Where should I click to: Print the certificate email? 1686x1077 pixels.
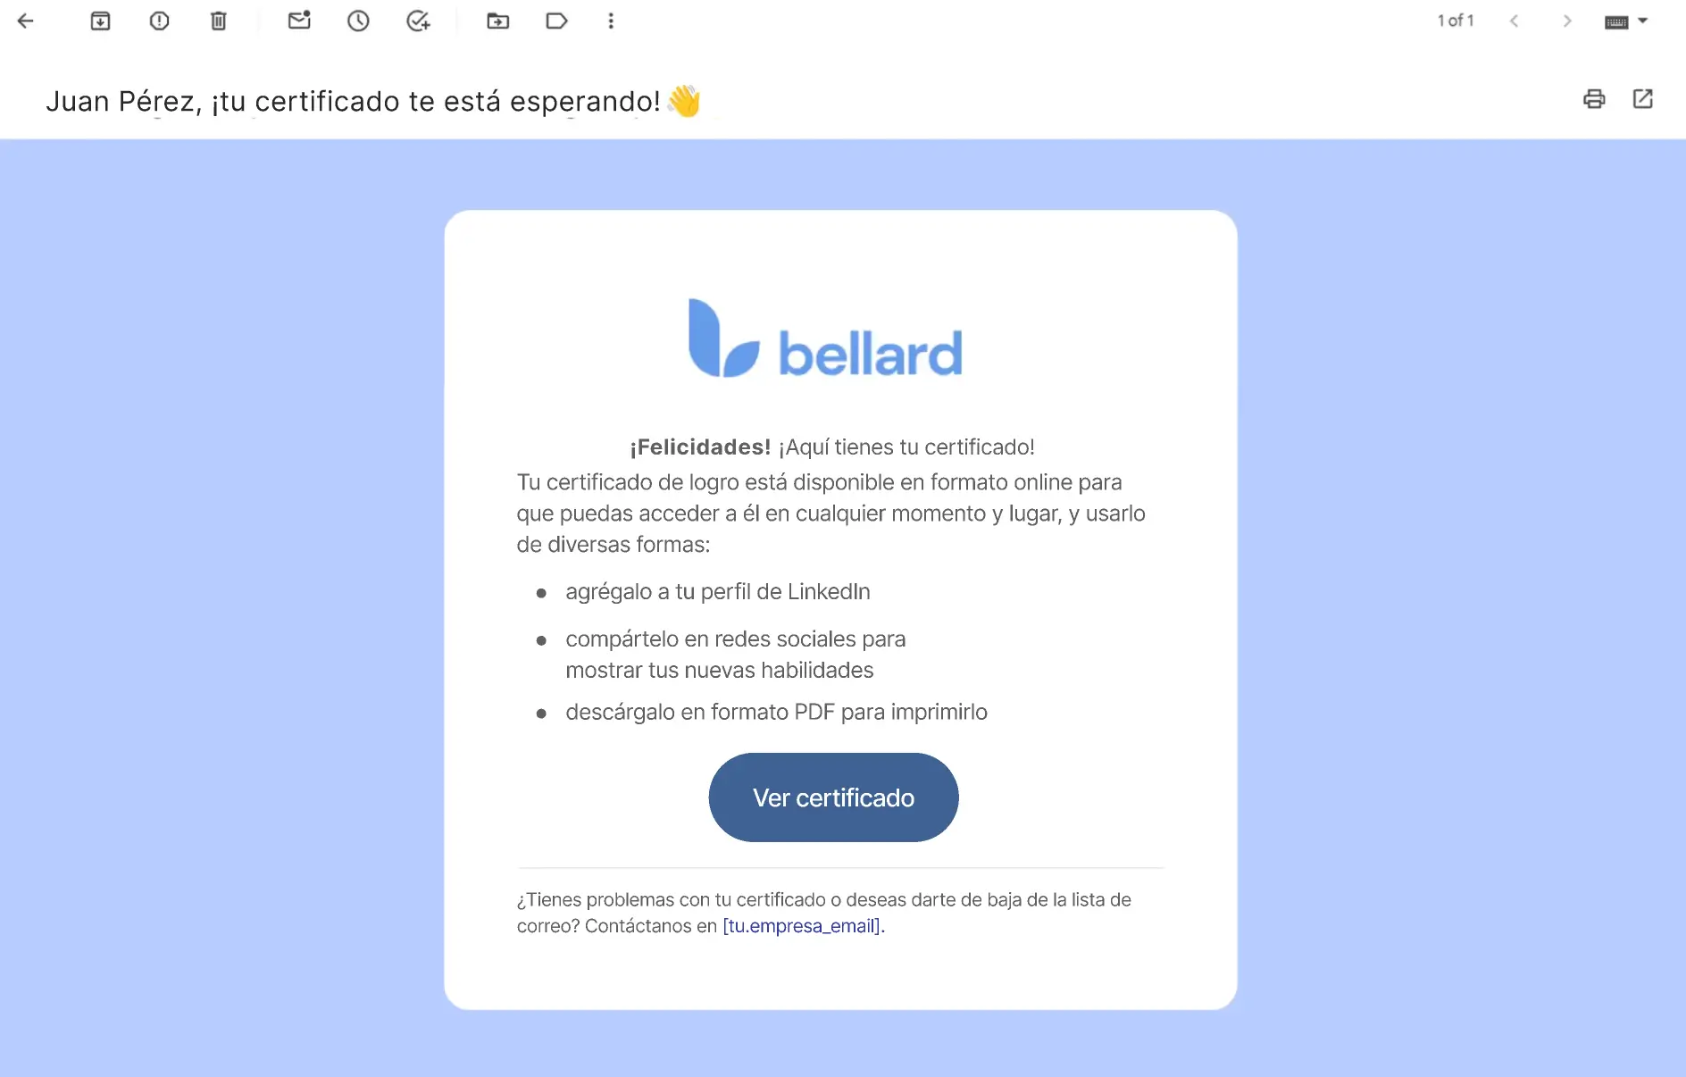pos(1595,99)
